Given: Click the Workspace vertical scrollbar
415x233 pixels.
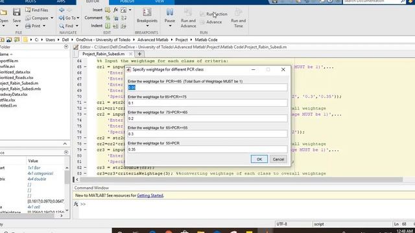Looking at the screenshot, I should 67,177.
